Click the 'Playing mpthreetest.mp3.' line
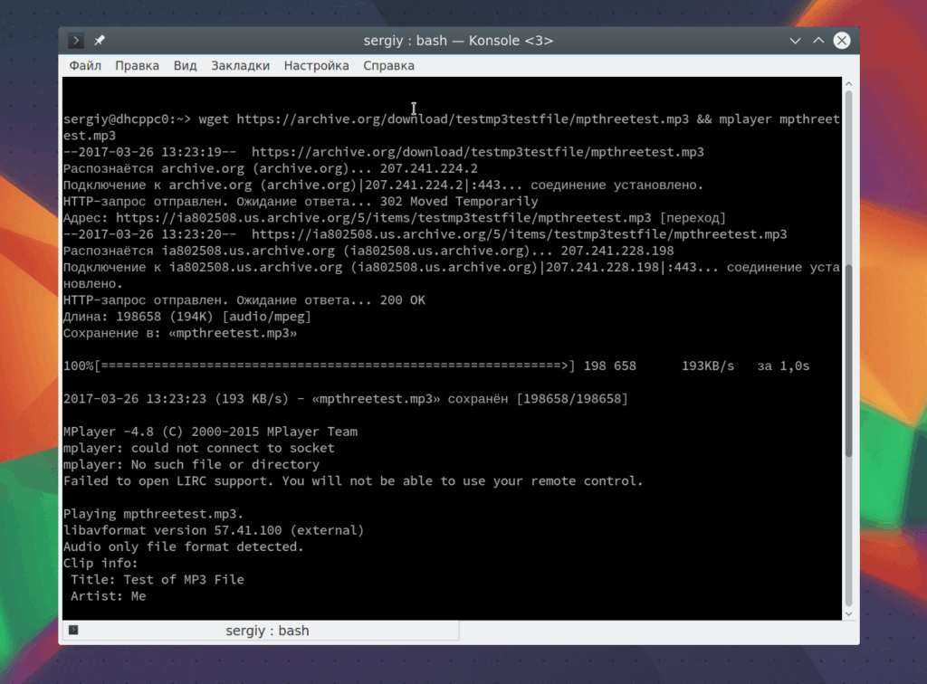The width and height of the screenshot is (927, 684). (x=154, y=514)
